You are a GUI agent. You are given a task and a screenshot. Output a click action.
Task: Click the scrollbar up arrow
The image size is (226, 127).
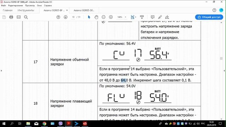pyautogui.click(x=221, y=23)
